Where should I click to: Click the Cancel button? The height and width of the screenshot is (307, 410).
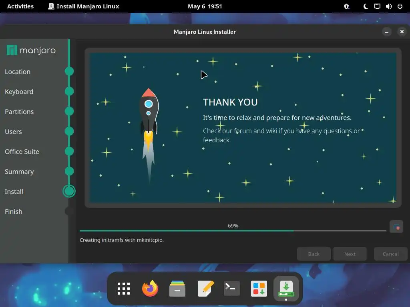point(390,254)
